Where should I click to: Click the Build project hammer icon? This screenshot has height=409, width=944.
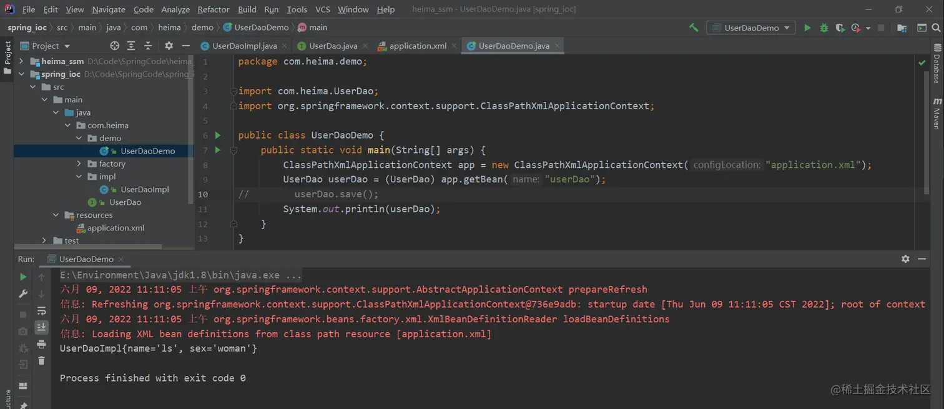[694, 27]
